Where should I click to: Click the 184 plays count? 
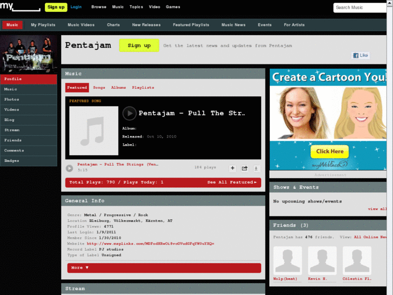click(205, 167)
